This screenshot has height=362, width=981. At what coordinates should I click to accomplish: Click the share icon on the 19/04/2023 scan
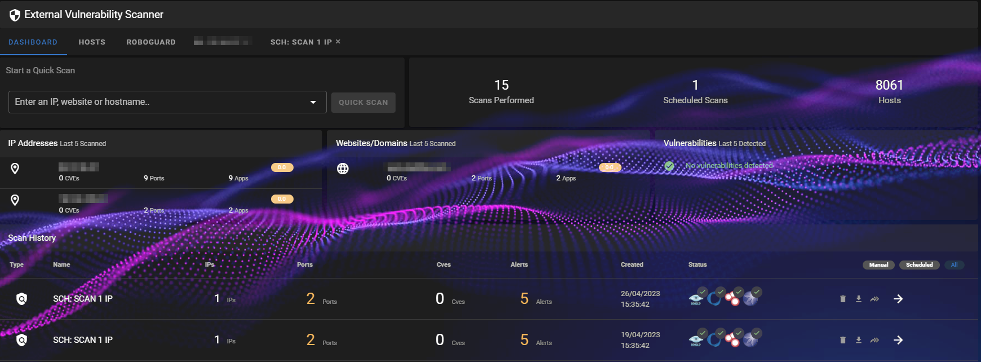click(875, 340)
